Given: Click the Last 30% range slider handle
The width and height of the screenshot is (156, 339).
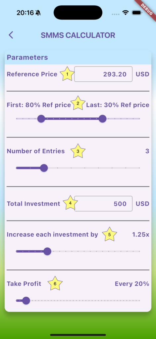Looking at the screenshot, I should tap(102, 119).
